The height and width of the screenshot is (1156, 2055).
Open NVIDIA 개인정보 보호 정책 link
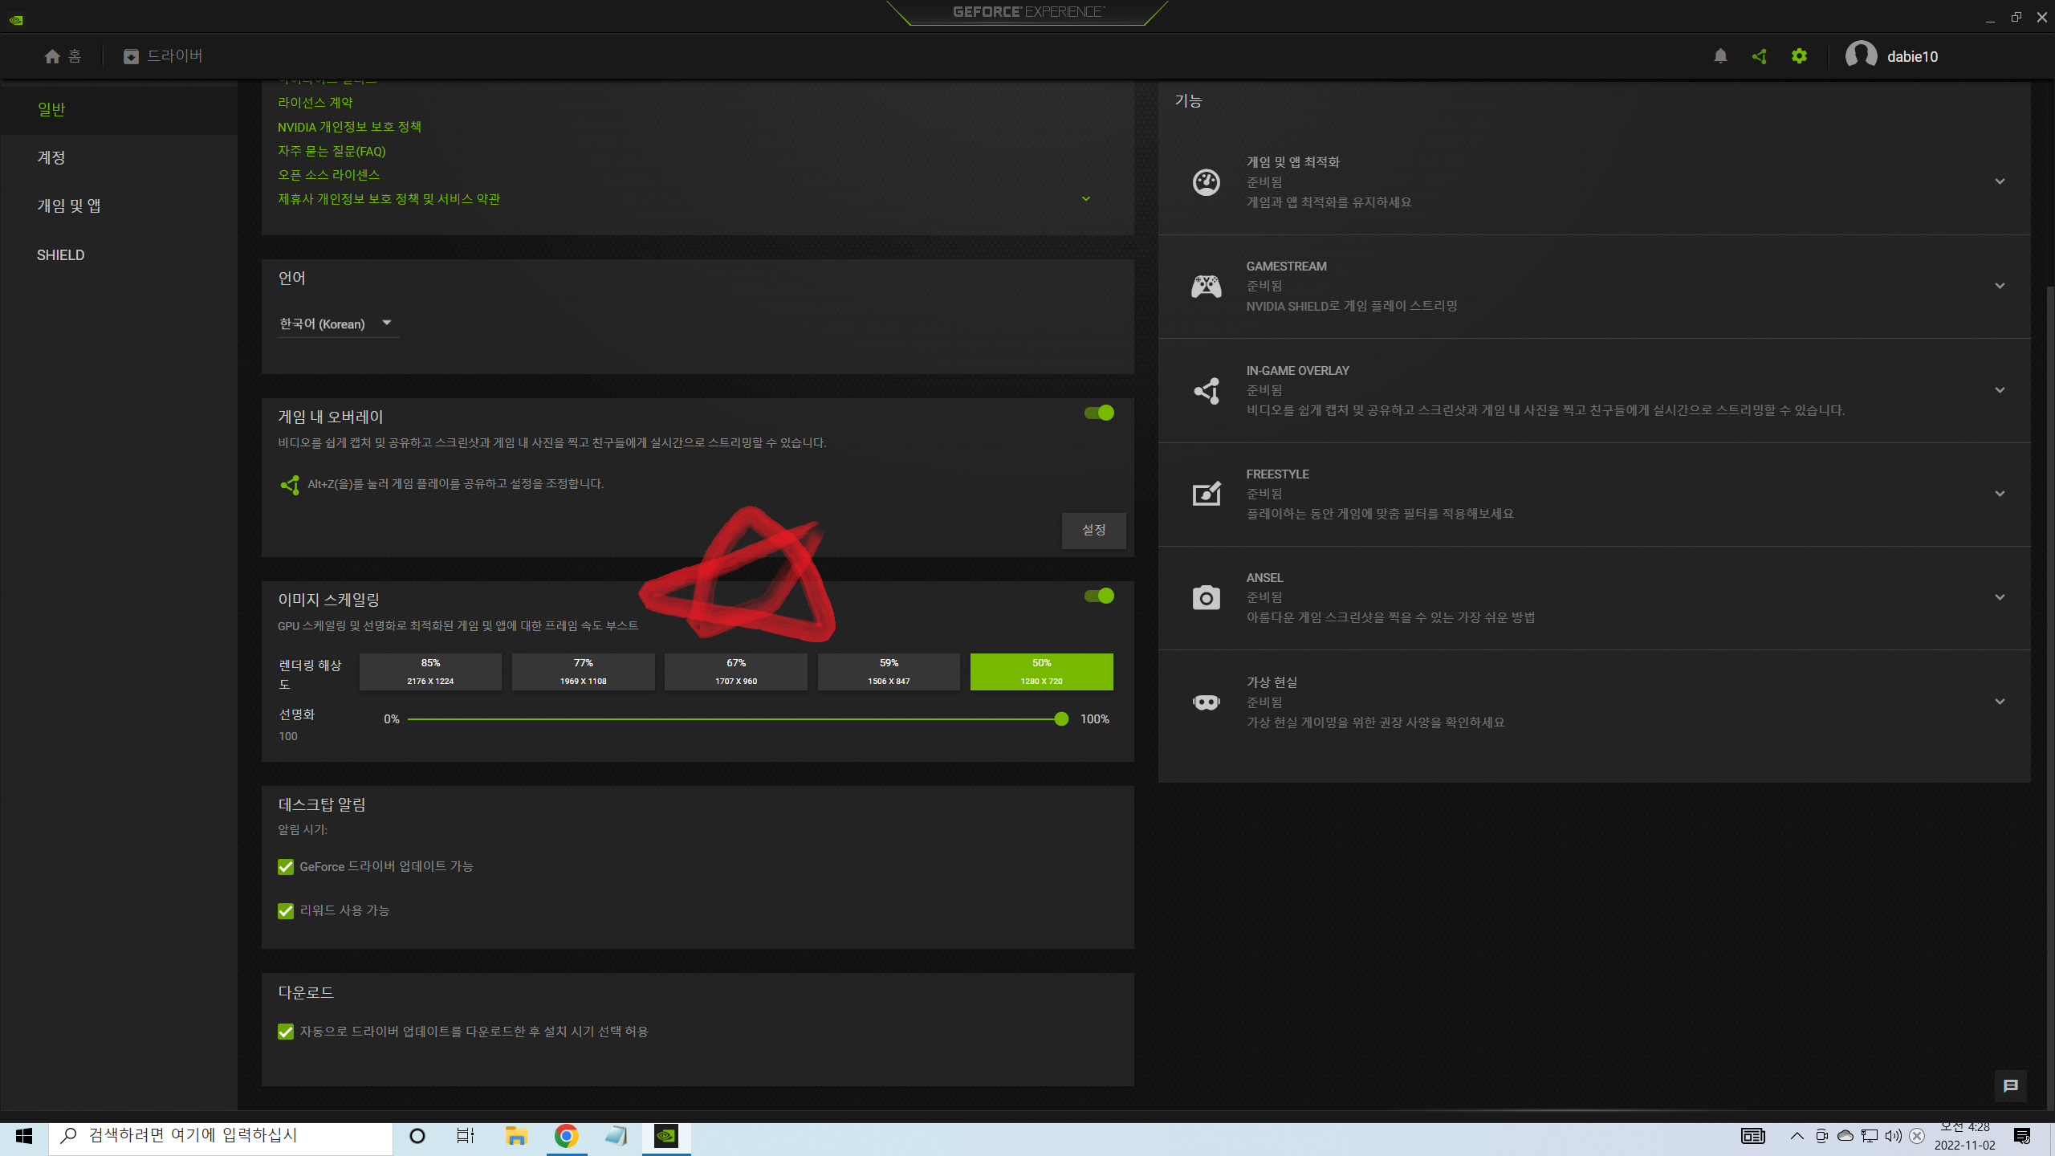[349, 127]
